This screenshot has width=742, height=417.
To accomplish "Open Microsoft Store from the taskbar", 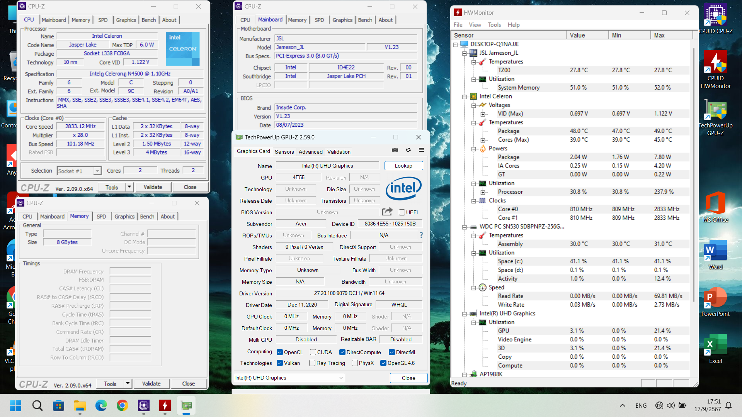I will pyautogui.click(x=58, y=405).
